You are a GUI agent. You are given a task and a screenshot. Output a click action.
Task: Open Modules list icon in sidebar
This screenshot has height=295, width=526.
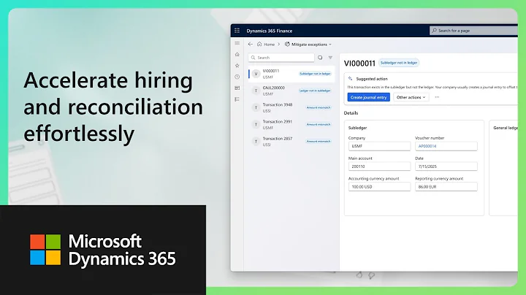pyautogui.click(x=237, y=99)
